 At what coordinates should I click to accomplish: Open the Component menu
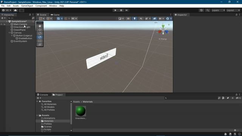pos(41,6)
